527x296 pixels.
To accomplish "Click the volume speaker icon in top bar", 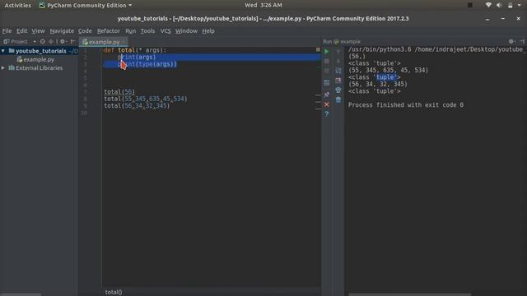I will 499,5.
